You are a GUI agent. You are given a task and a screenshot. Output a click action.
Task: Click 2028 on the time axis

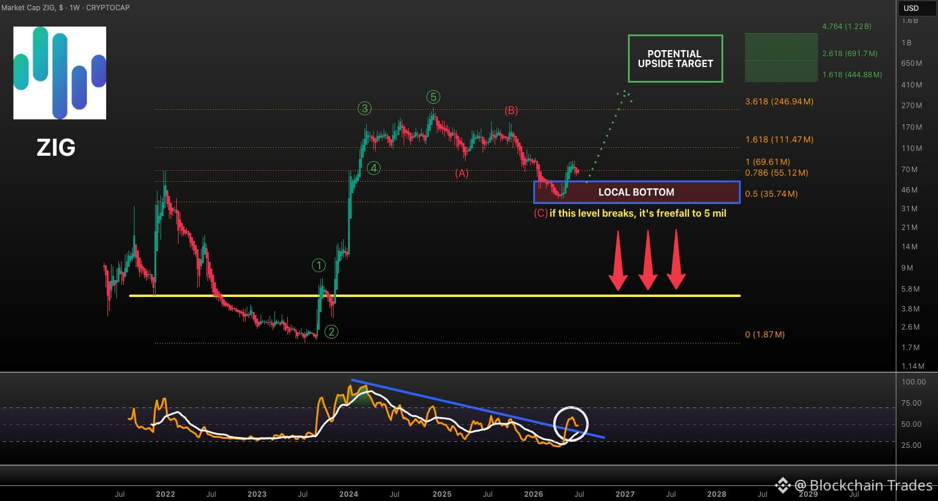coord(717,494)
